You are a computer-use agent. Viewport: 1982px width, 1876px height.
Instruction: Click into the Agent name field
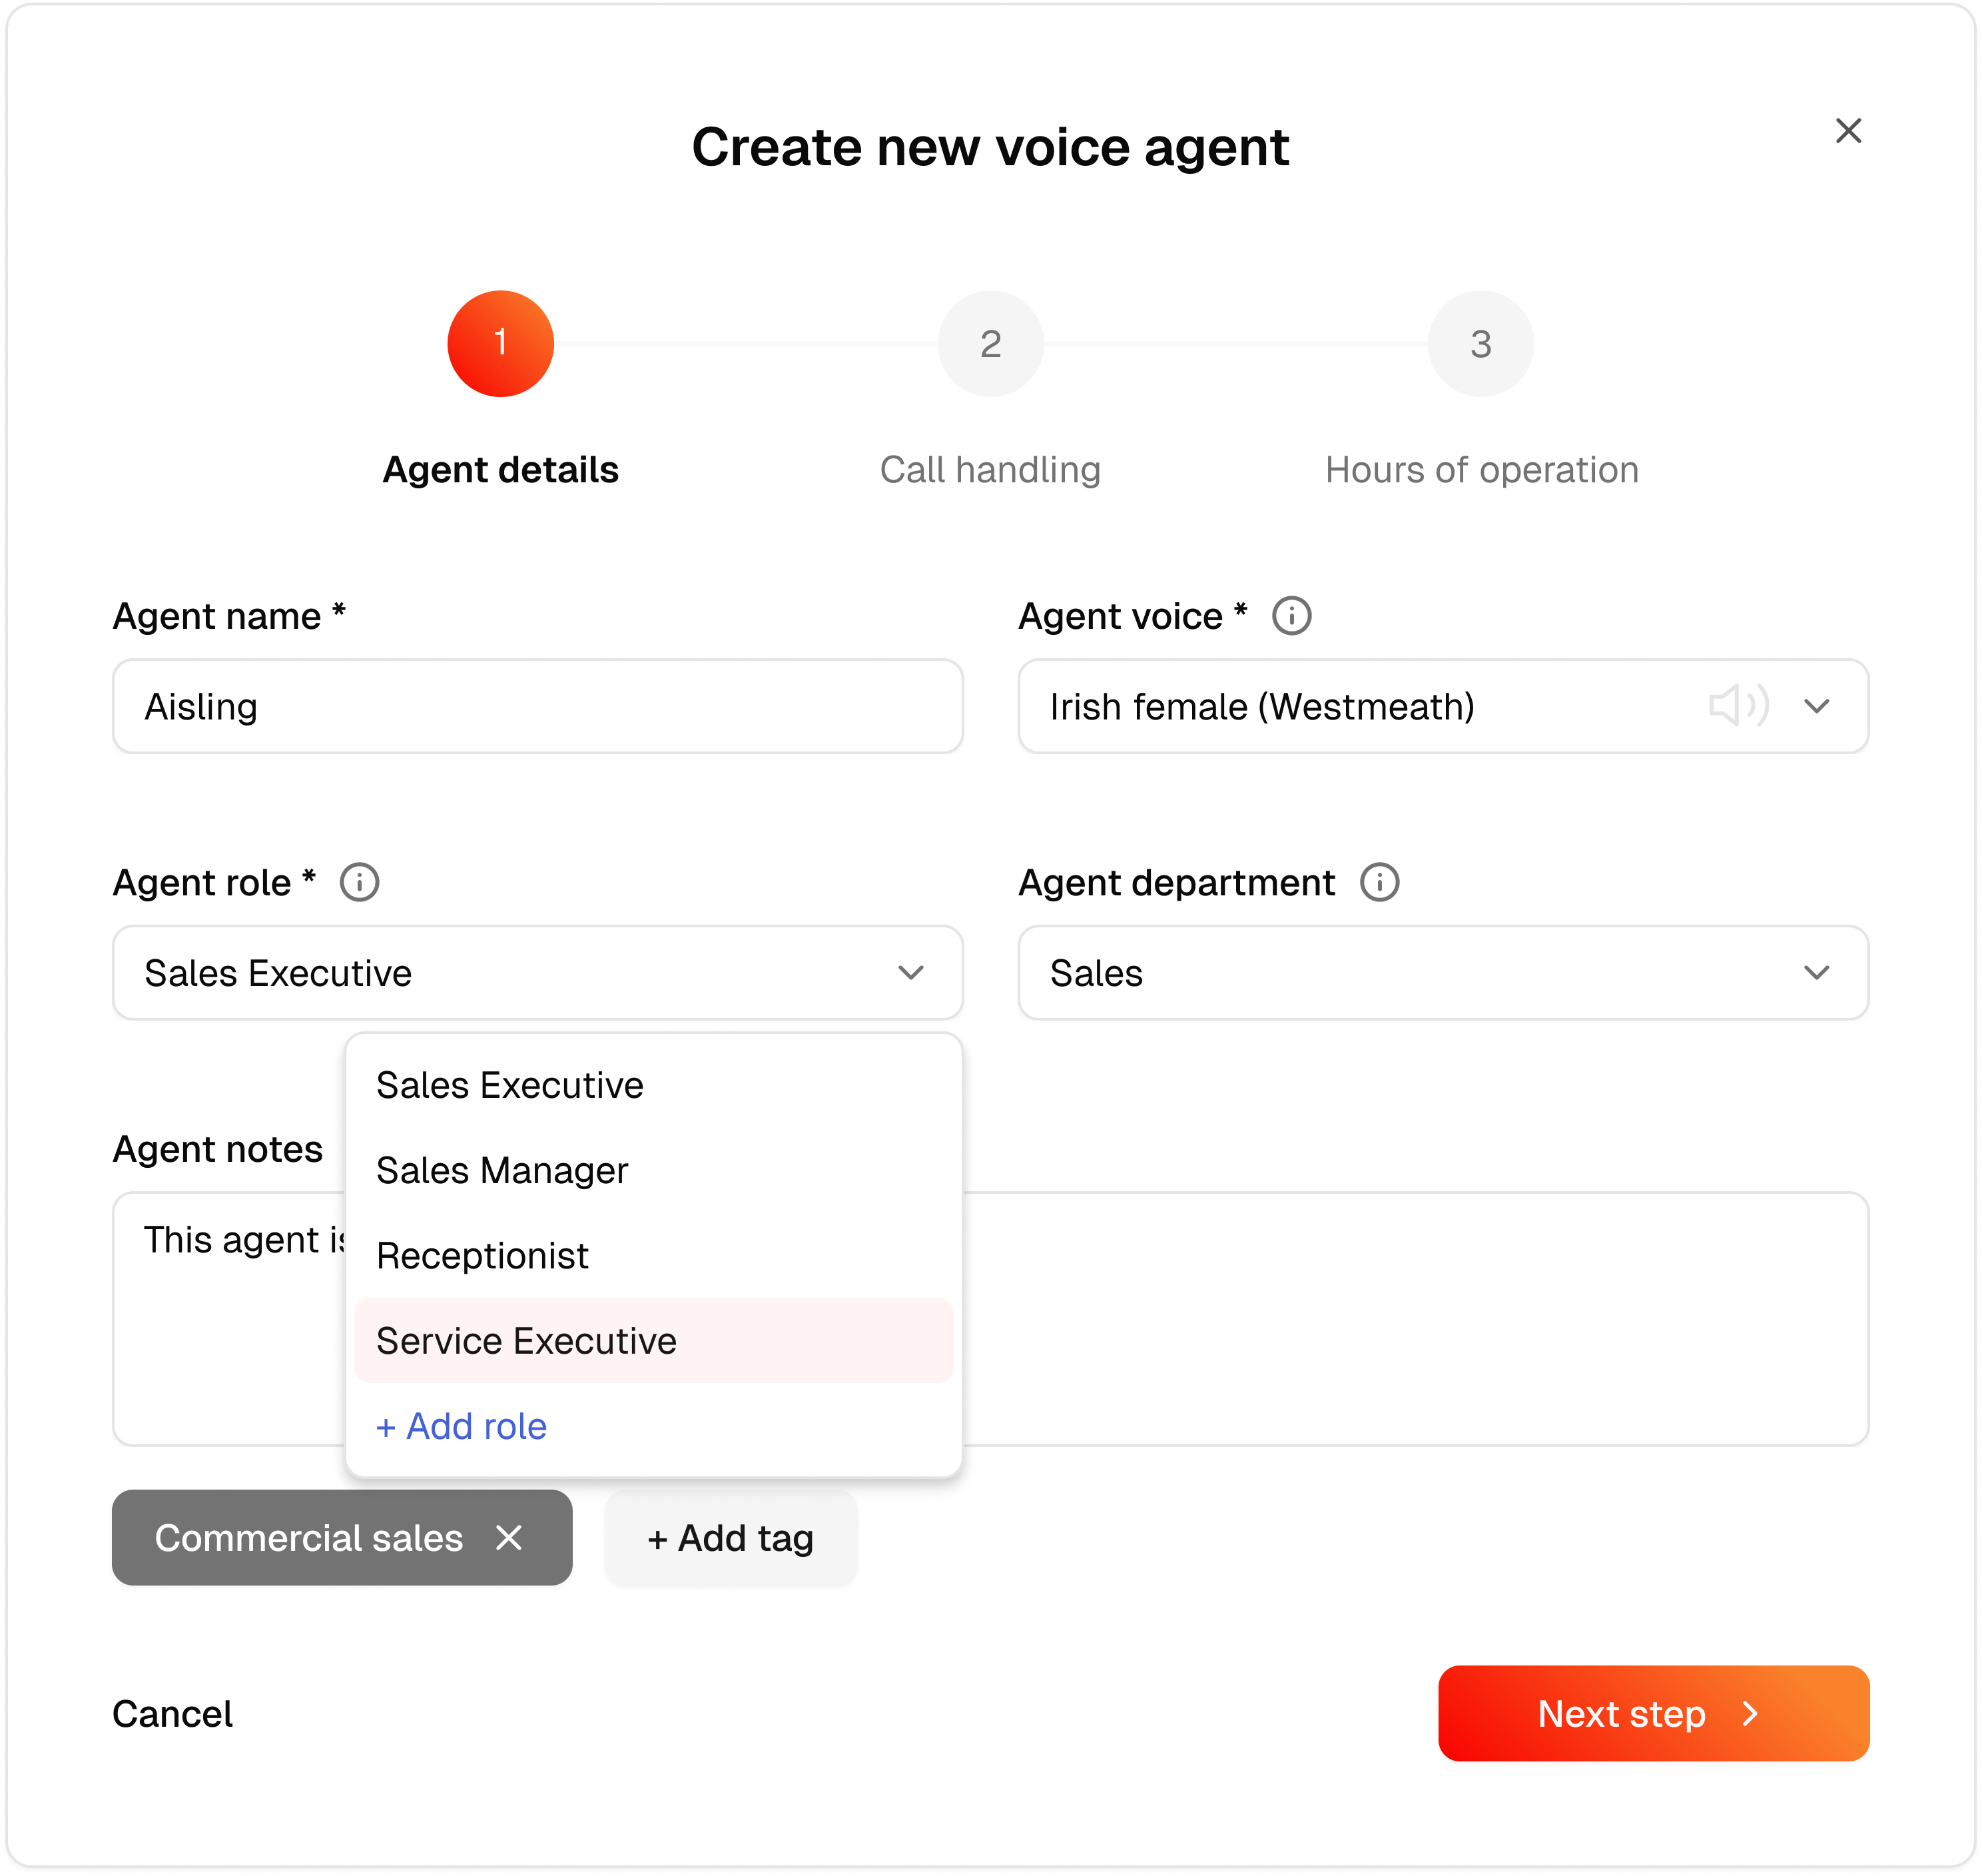(537, 706)
